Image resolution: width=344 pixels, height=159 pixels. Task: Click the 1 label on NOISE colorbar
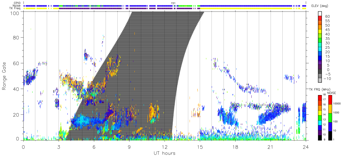pos(334,139)
